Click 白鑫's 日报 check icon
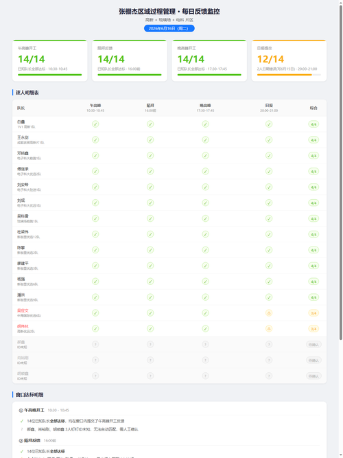 [269, 124]
